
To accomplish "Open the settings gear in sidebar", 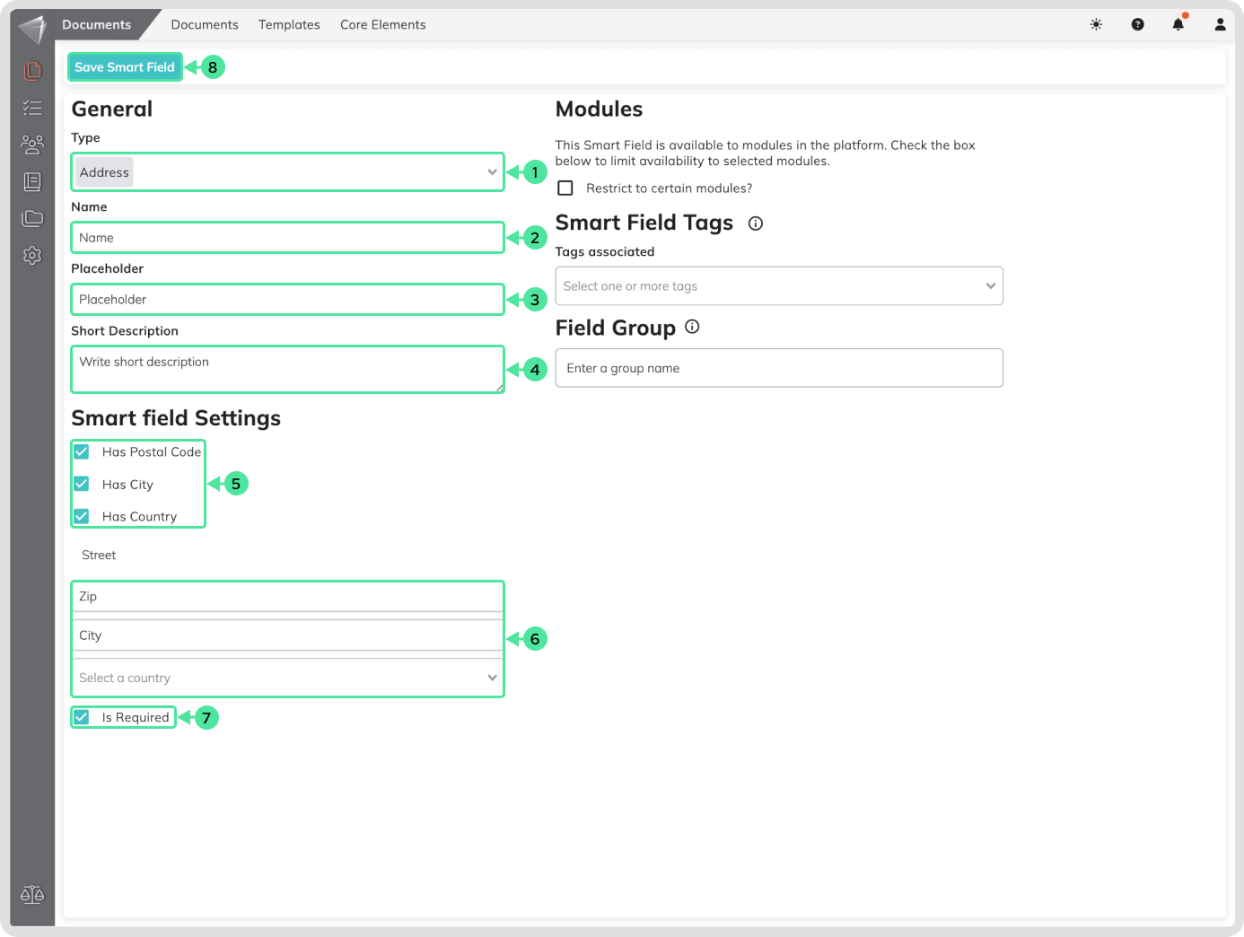I will 32,256.
